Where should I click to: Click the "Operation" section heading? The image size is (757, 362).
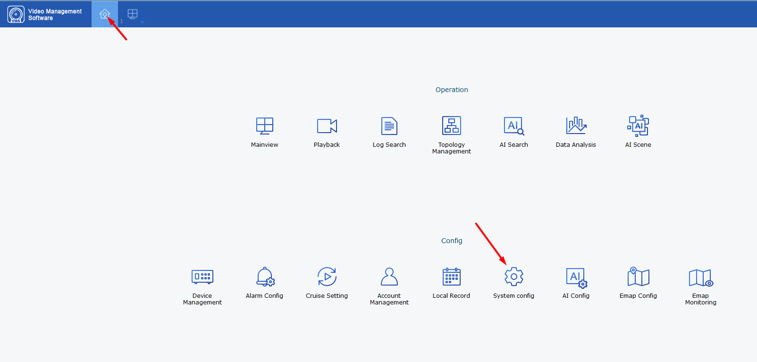452,90
